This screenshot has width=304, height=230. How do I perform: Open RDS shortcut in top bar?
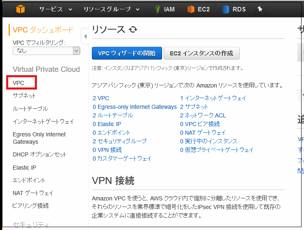coord(234,9)
